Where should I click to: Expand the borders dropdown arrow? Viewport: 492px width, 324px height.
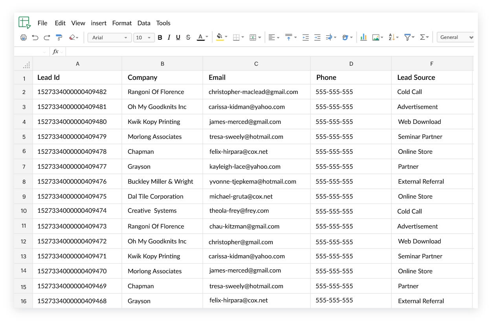[243, 38]
